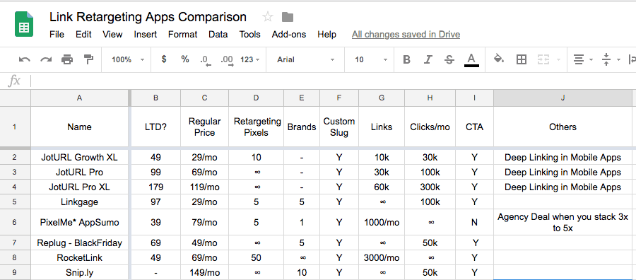Select the 'Agency Deal when you stack' cell
636x280 pixels.
pyautogui.click(x=563, y=223)
